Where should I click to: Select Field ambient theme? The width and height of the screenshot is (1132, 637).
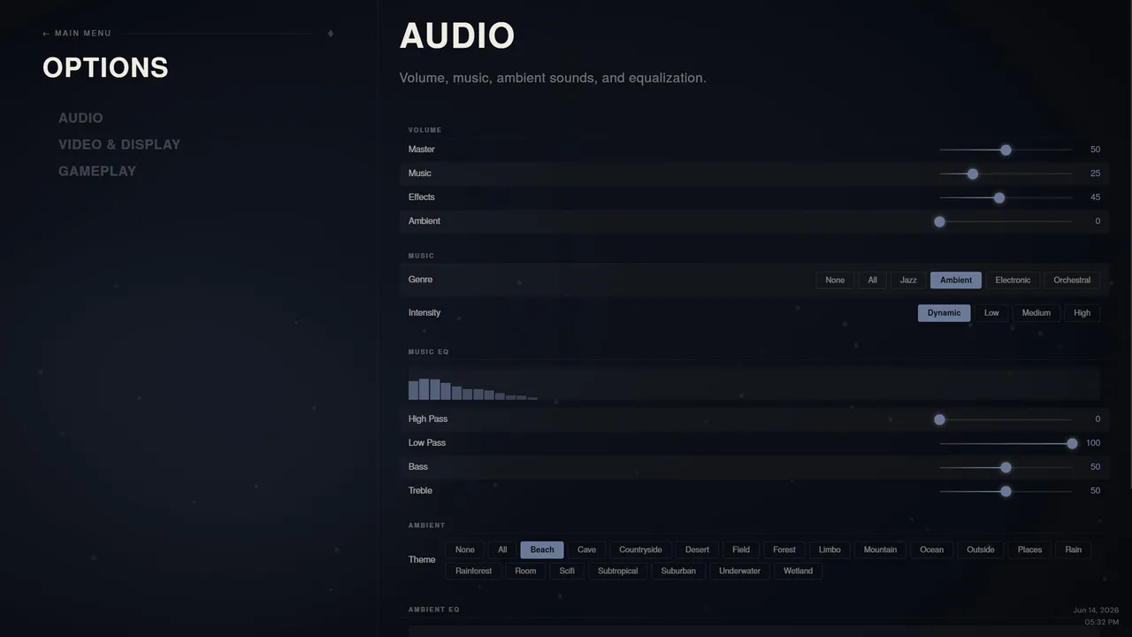coord(741,549)
